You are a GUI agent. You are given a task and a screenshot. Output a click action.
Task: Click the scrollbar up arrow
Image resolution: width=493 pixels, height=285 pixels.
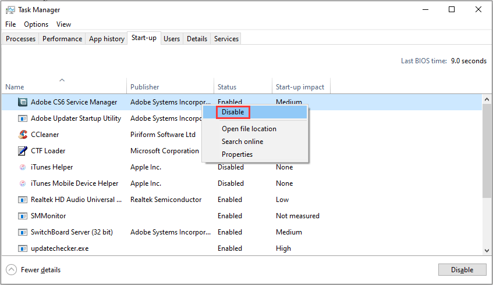pos(487,99)
